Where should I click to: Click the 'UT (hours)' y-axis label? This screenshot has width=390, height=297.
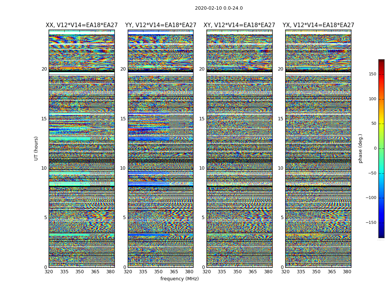[x=36, y=148]
